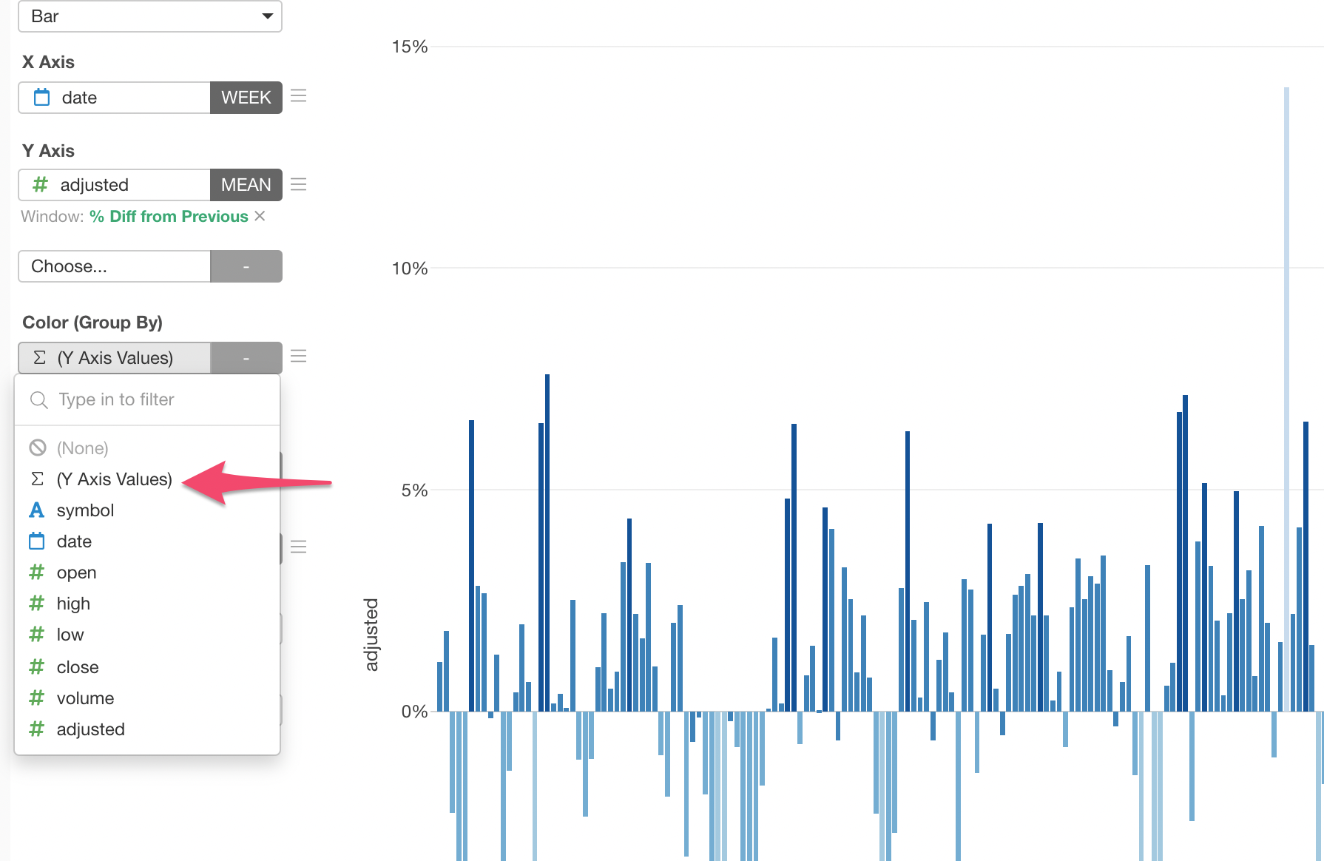
Task: Click the sigma icon in Color selector
Action: pyautogui.click(x=40, y=358)
